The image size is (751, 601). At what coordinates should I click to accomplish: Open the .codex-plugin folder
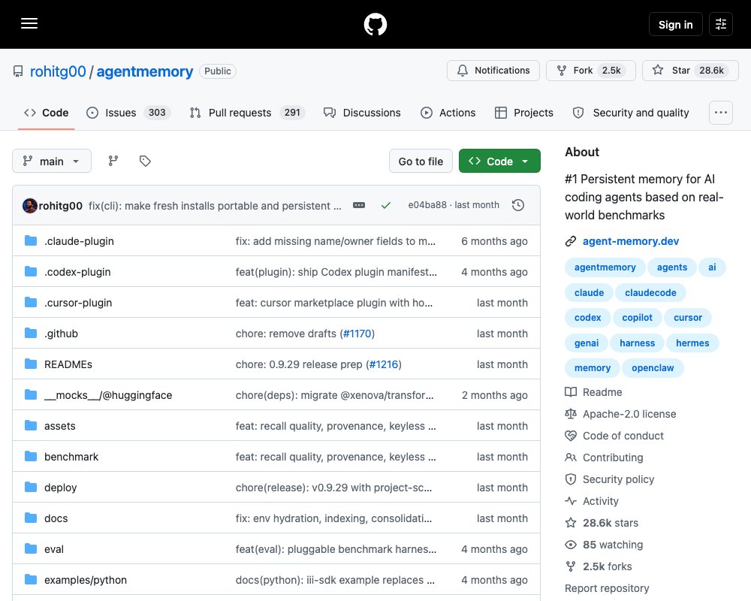coord(77,272)
